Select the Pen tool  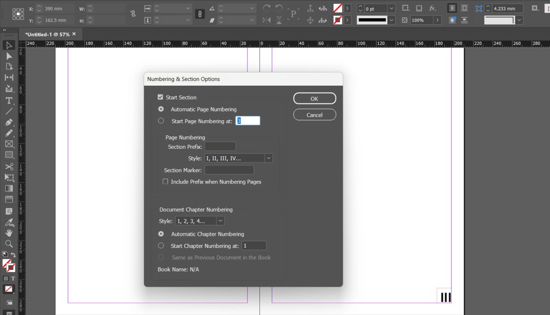pyautogui.click(x=9, y=122)
